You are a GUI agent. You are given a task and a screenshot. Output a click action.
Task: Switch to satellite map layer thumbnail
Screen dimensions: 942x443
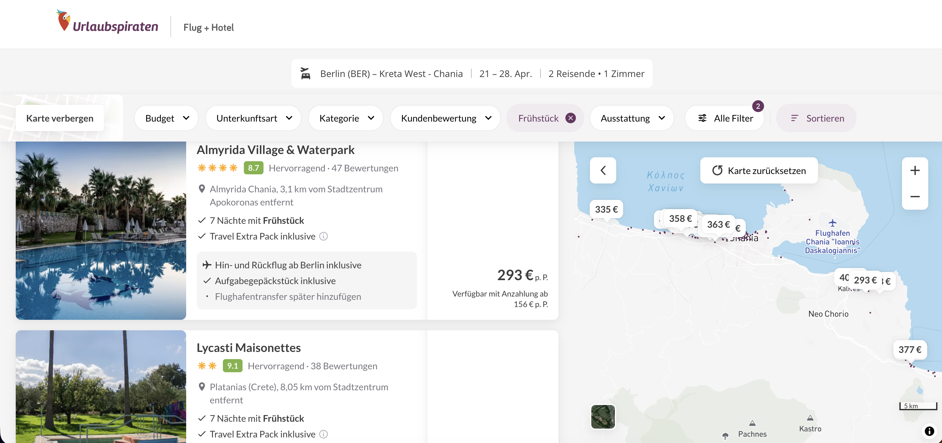click(x=603, y=416)
